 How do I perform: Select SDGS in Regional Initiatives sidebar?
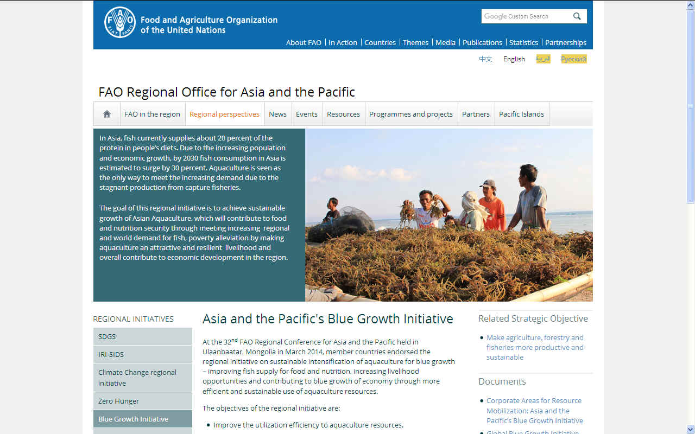pos(143,336)
